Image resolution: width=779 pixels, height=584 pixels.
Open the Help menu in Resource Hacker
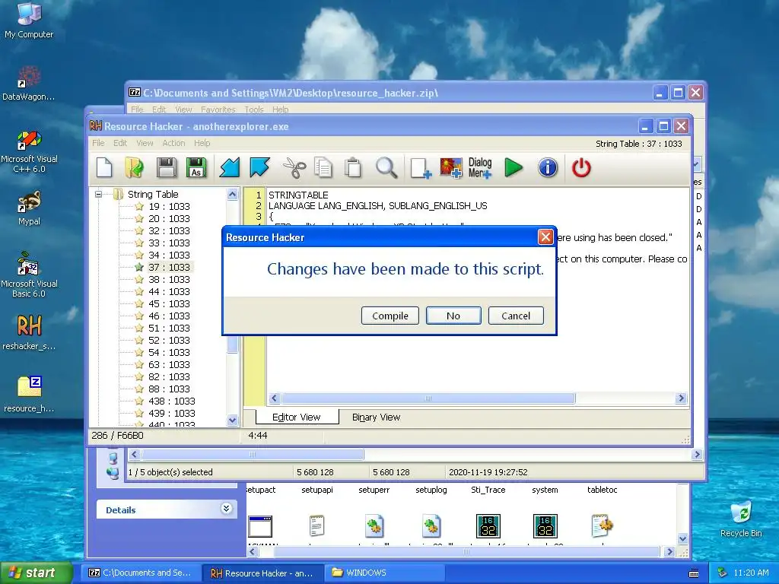click(202, 143)
